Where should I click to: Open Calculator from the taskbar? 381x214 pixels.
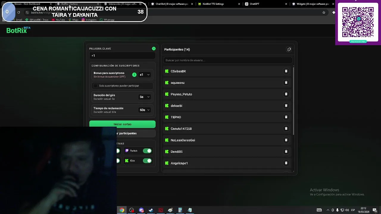pyautogui.click(x=180, y=210)
